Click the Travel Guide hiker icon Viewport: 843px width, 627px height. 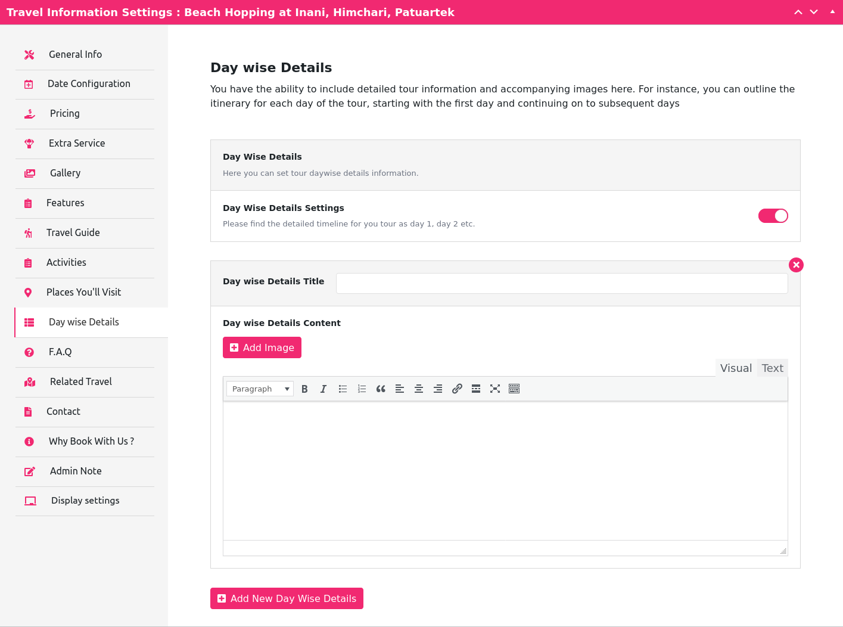click(x=28, y=233)
